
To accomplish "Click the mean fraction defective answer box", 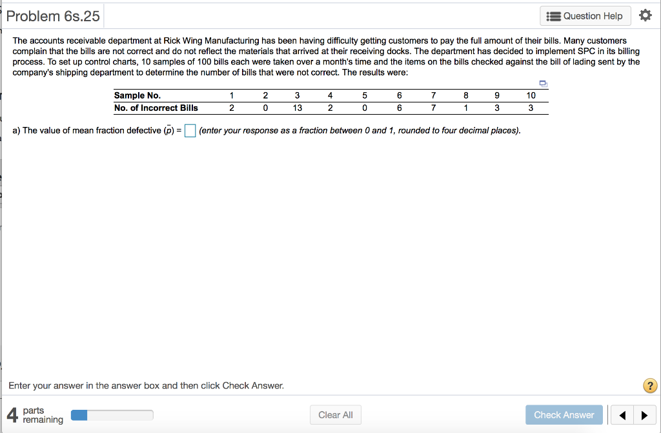I will pos(188,130).
